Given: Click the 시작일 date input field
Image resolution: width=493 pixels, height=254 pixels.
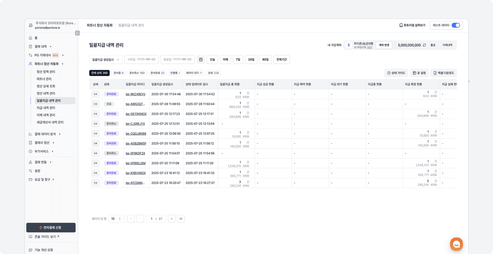Looking at the screenshot, I should point(141,60).
